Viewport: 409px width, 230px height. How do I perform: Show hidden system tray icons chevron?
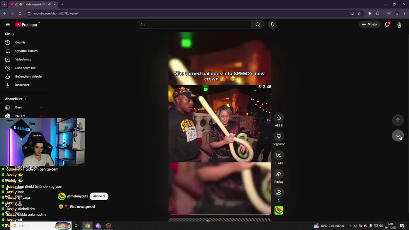(350, 226)
